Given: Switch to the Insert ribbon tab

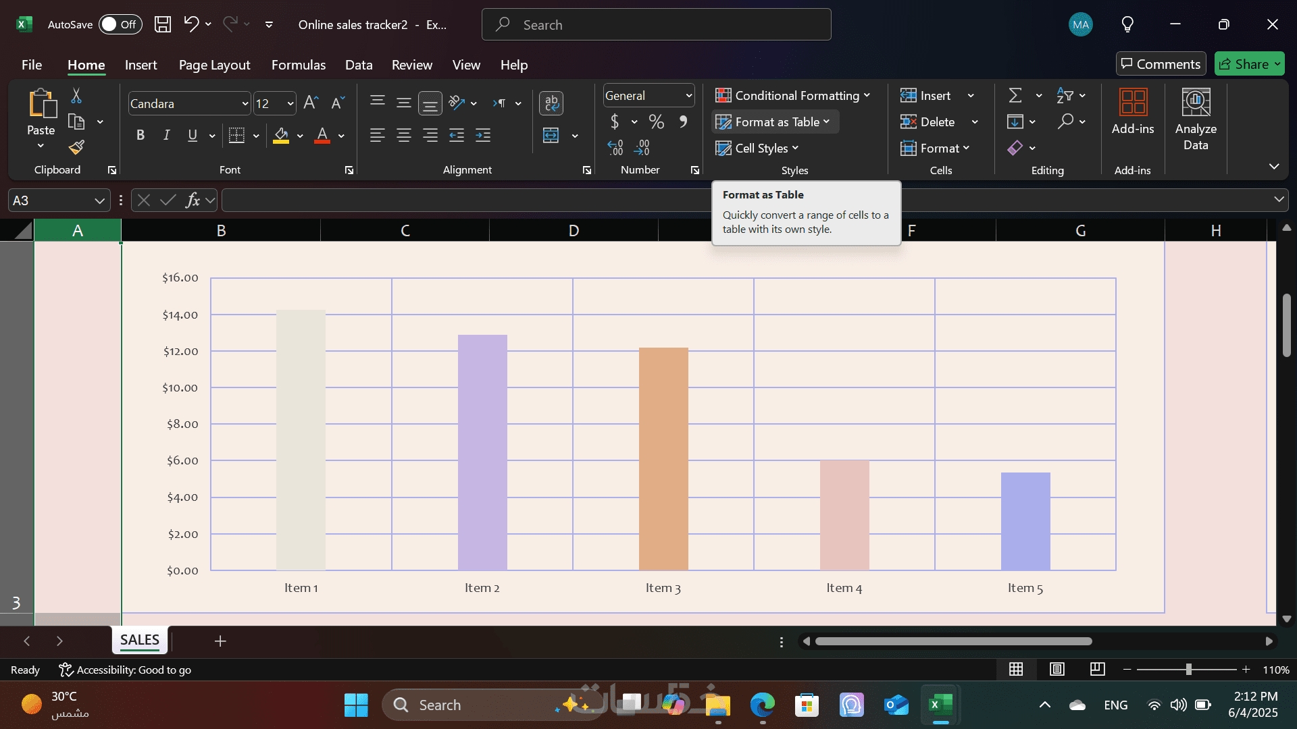Looking at the screenshot, I should (141, 65).
